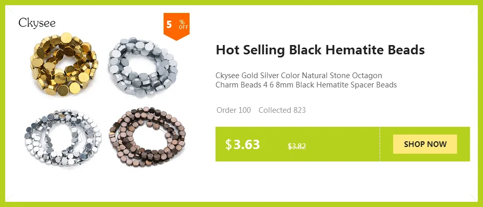Click the orange 5% OFF badge
Viewport: 483px width, 207px height.
tap(176, 26)
